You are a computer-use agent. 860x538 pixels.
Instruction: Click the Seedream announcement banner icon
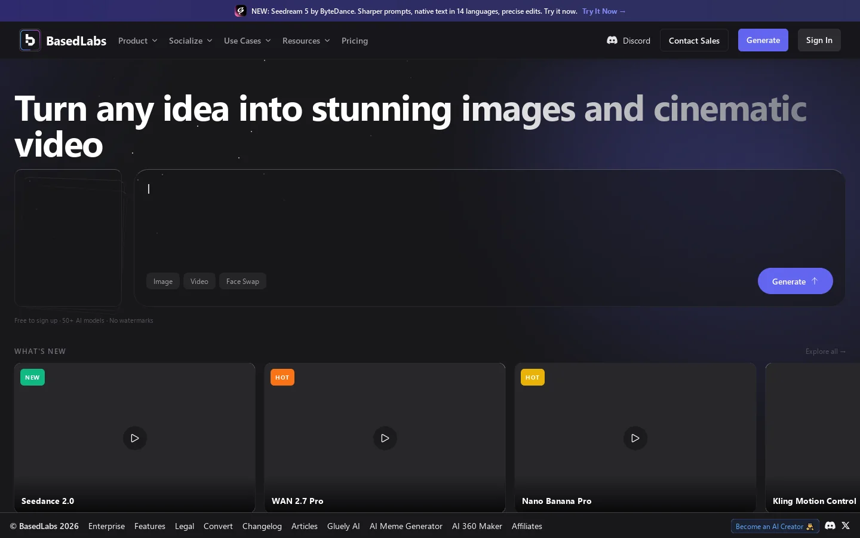coord(241,11)
